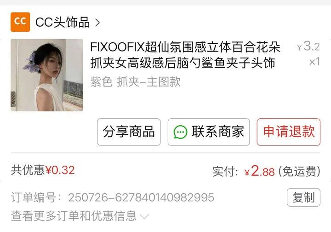Tap the 共优惠 ¥0.32 discount text
Viewport: 331px width, 232px height.
point(43,170)
